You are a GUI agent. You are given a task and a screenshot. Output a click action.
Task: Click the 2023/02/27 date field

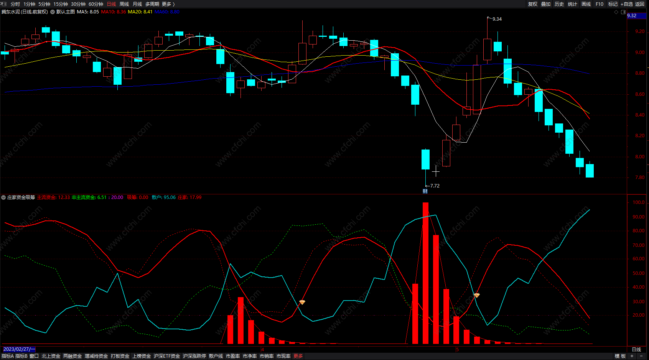coord(19,349)
